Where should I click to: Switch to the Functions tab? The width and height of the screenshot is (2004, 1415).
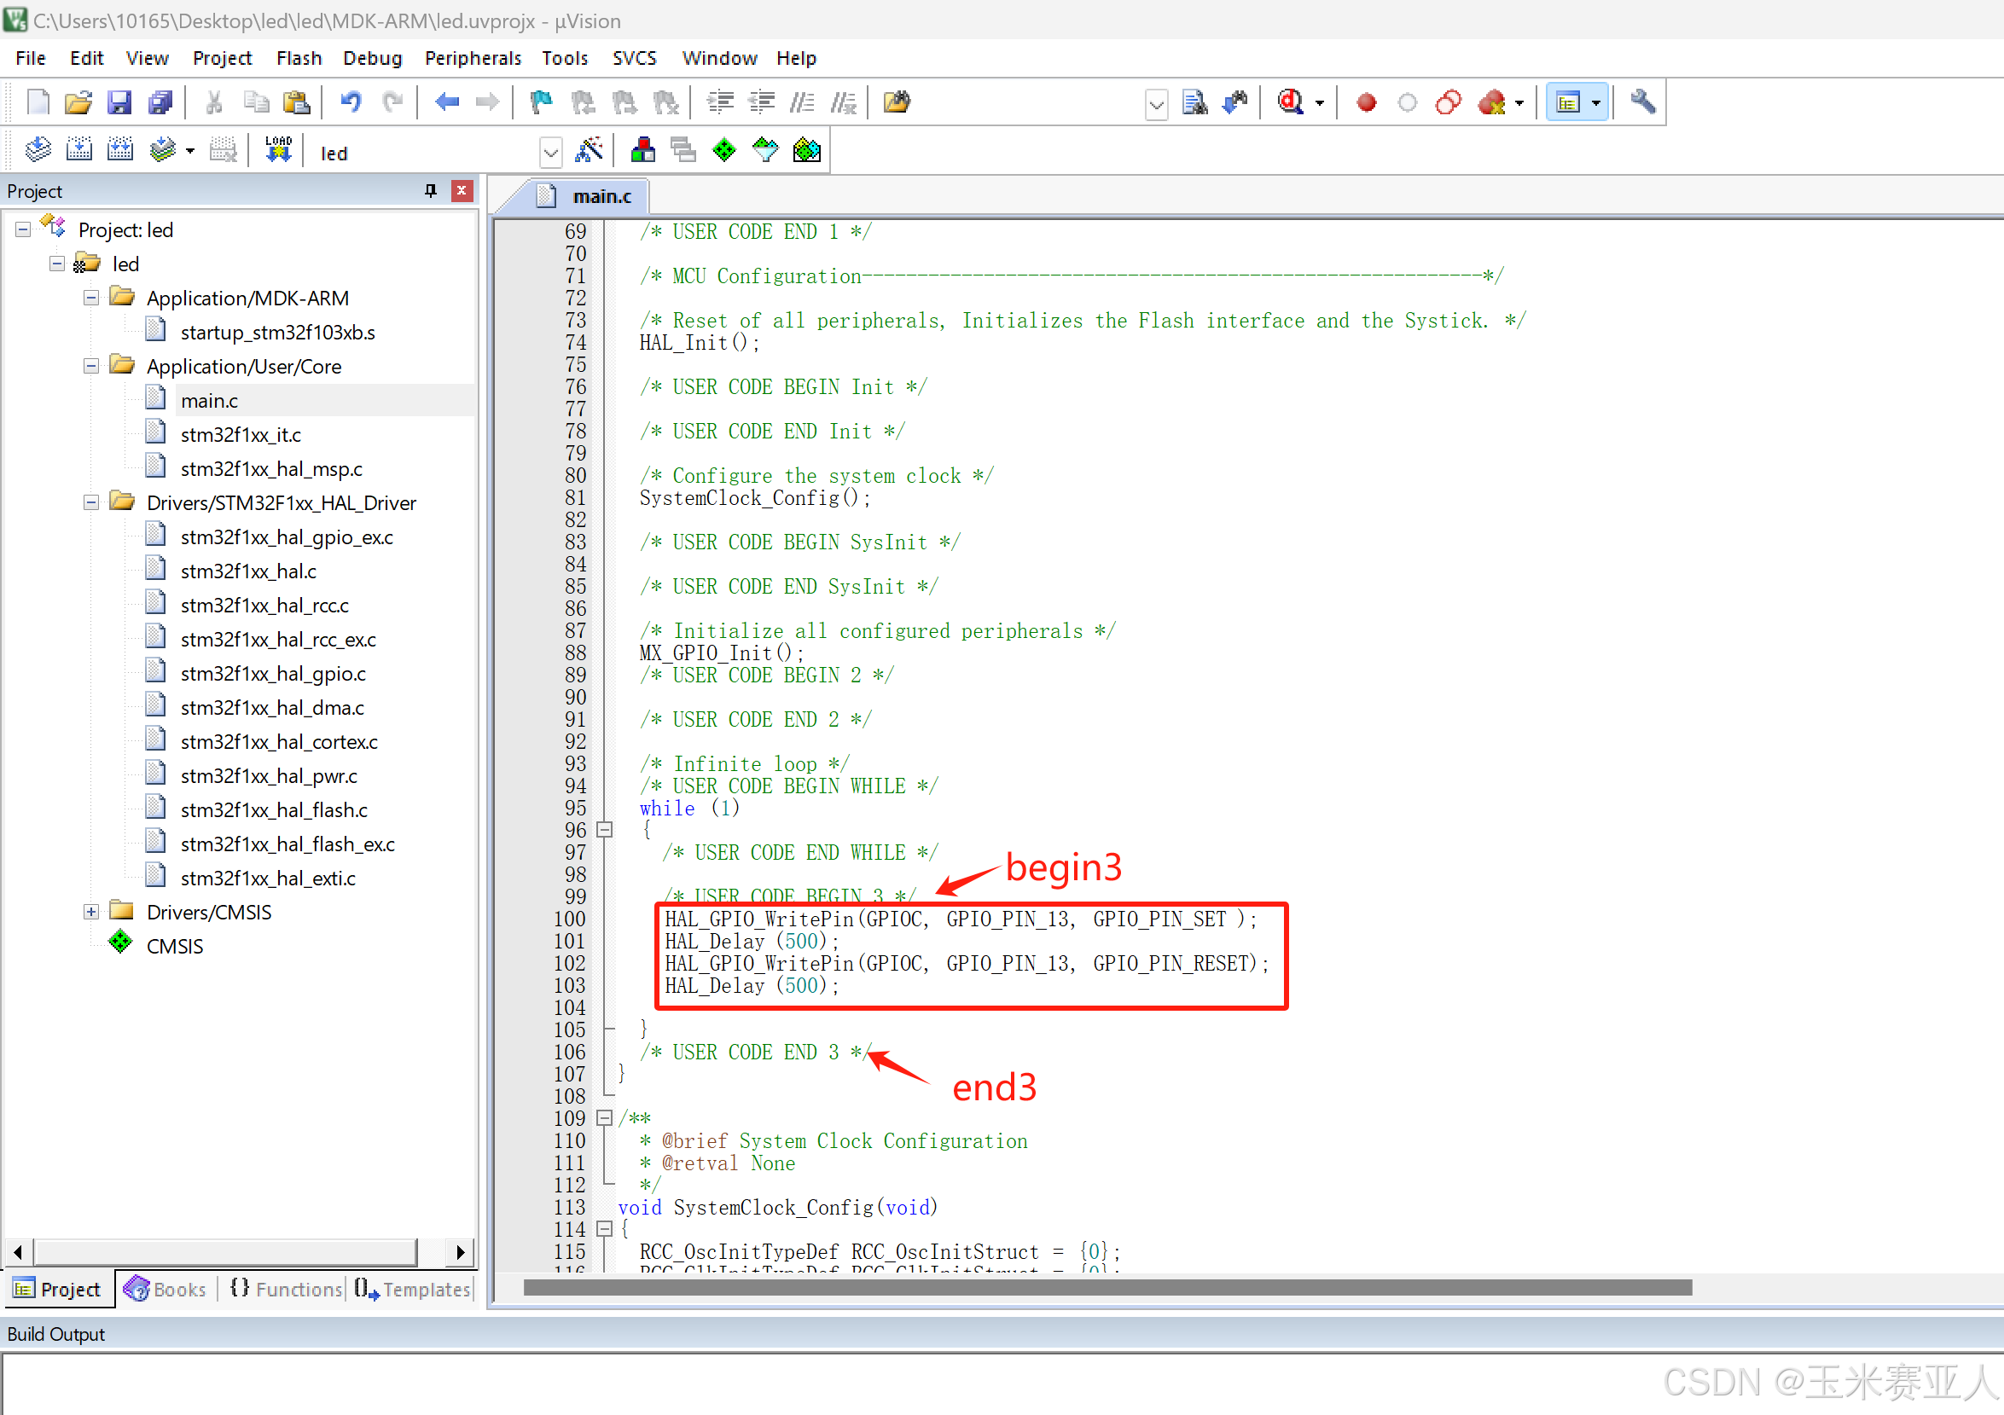point(287,1289)
